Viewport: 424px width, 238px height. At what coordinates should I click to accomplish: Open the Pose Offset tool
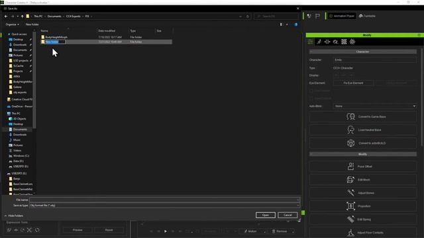click(363, 167)
